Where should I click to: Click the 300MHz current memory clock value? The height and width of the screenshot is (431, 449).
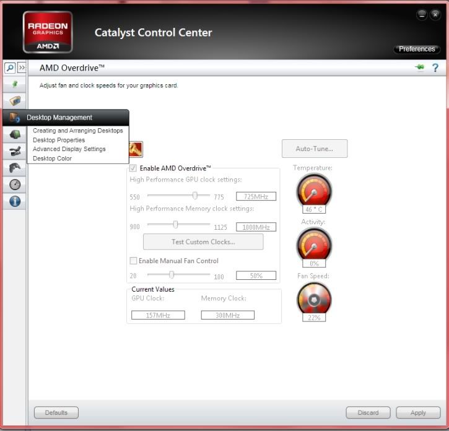[x=228, y=315]
